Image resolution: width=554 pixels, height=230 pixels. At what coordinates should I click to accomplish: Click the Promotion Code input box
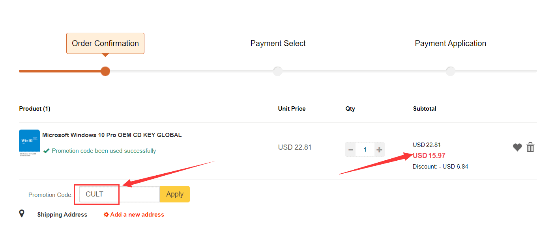click(x=119, y=194)
